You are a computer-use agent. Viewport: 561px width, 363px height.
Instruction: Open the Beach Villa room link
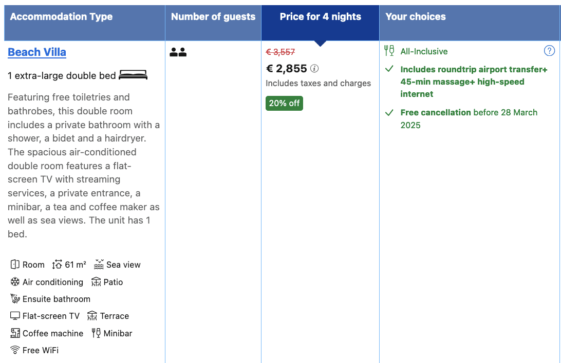[37, 52]
